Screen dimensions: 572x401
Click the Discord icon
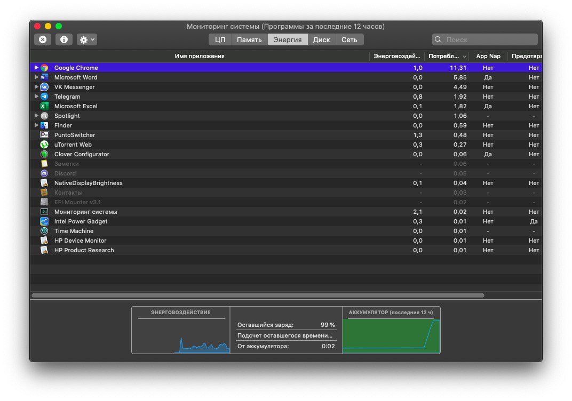coord(44,173)
